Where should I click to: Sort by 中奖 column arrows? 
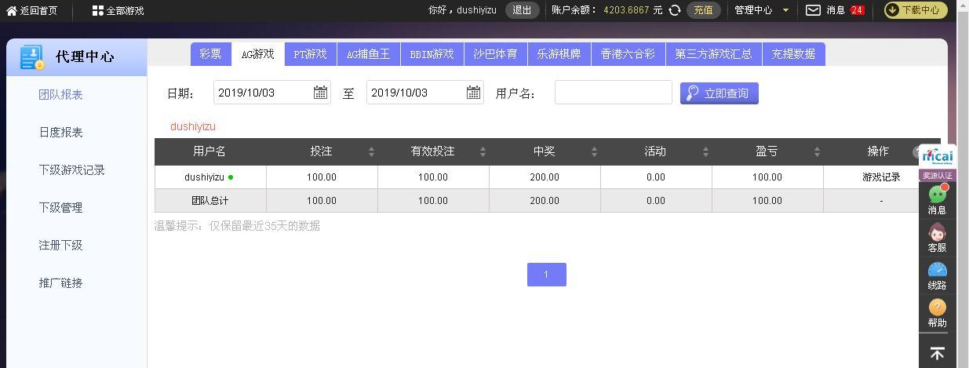[x=594, y=151]
